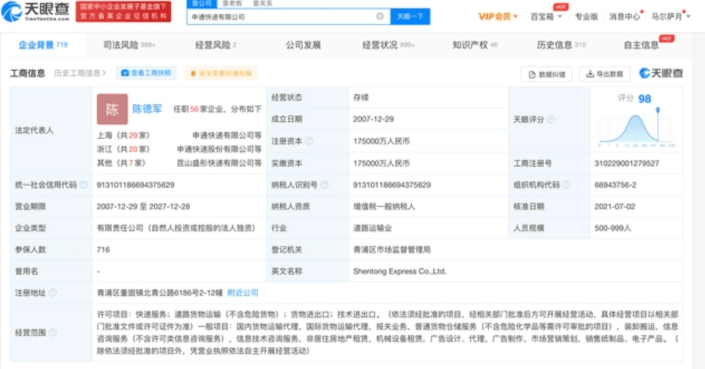Image resolution: width=705 pixels, height=369 pixels.
Task: Click the info icon next to 天眼评分 label
Action: 551,120
